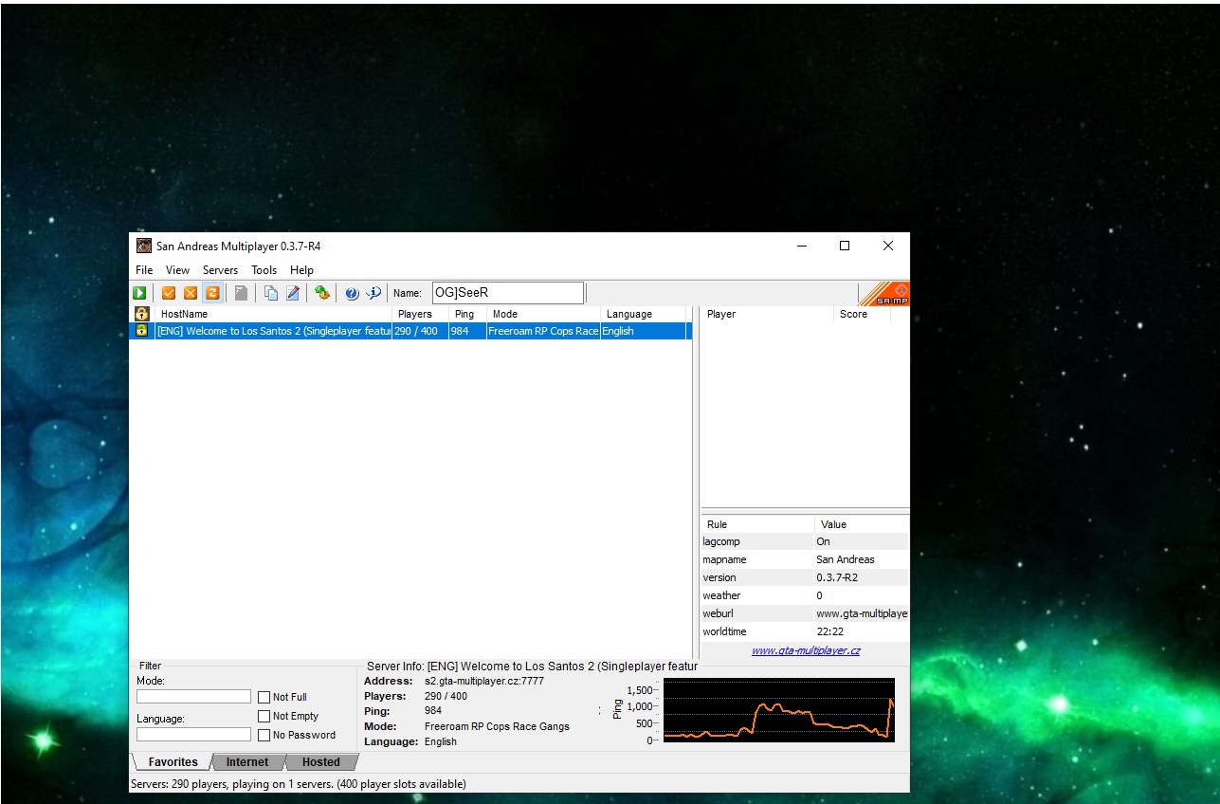Click the lagcomp rule row
Viewport: 1220px width, 804px height.
tap(805, 541)
